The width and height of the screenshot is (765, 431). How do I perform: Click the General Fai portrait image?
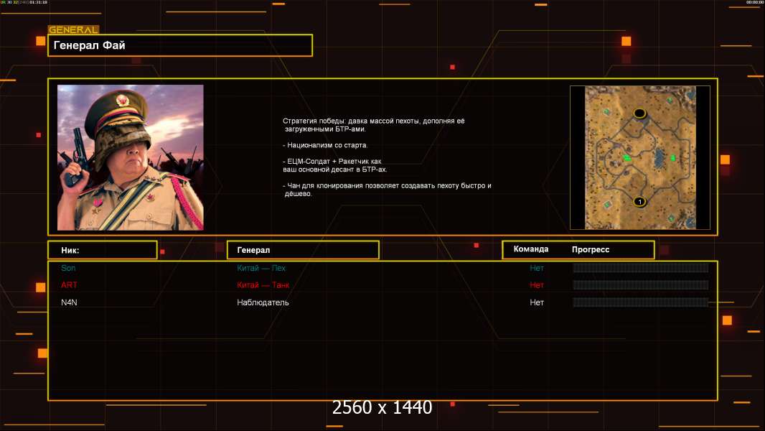point(131,157)
